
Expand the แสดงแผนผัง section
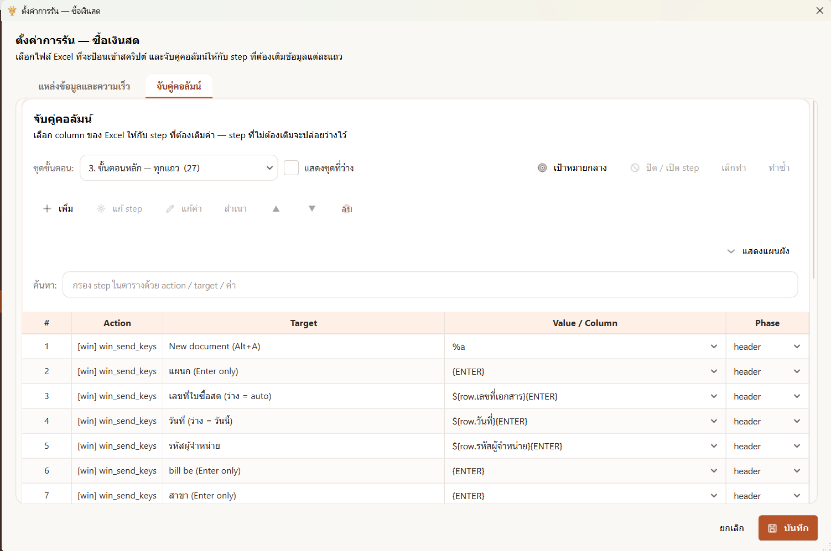pyautogui.click(x=758, y=251)
